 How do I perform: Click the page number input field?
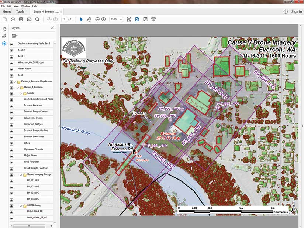[64, 20]
